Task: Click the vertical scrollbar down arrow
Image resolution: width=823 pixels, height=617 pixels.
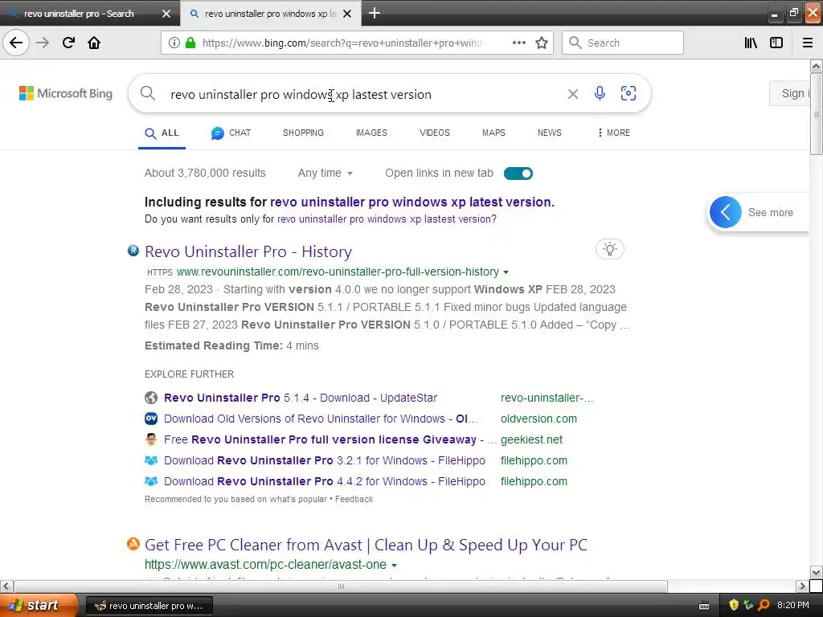Action: (x=816, y=572)
